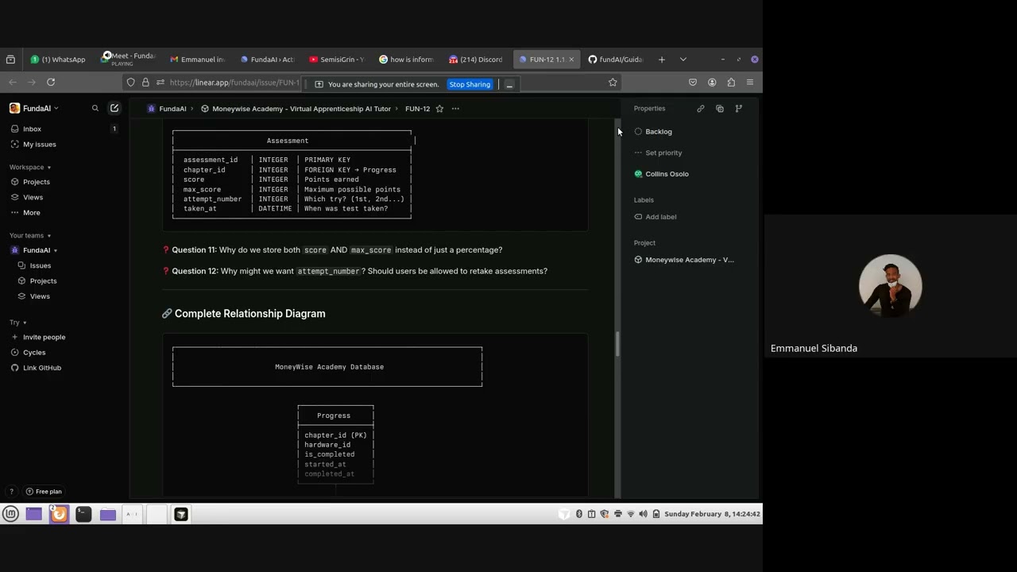Copy issue link icon in Properties header

701,109
